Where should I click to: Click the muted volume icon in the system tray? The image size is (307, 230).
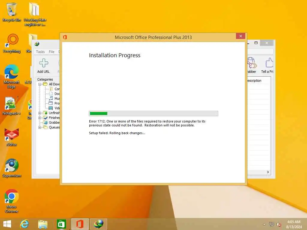(x=279, y=224)
